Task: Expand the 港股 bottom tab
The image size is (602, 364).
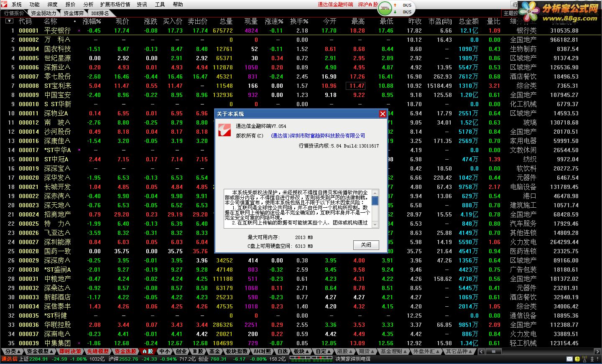Action: [345, 351]
